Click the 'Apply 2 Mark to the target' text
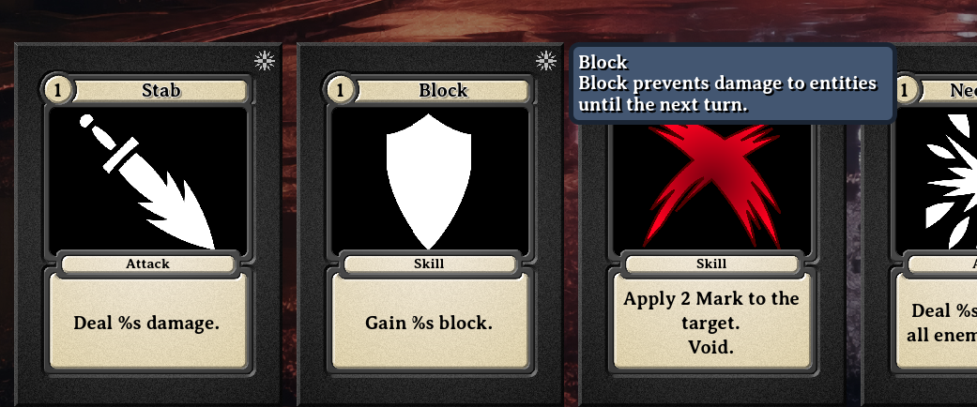The height and width of the screenshot is (407, 977). (x=711, y=310)
